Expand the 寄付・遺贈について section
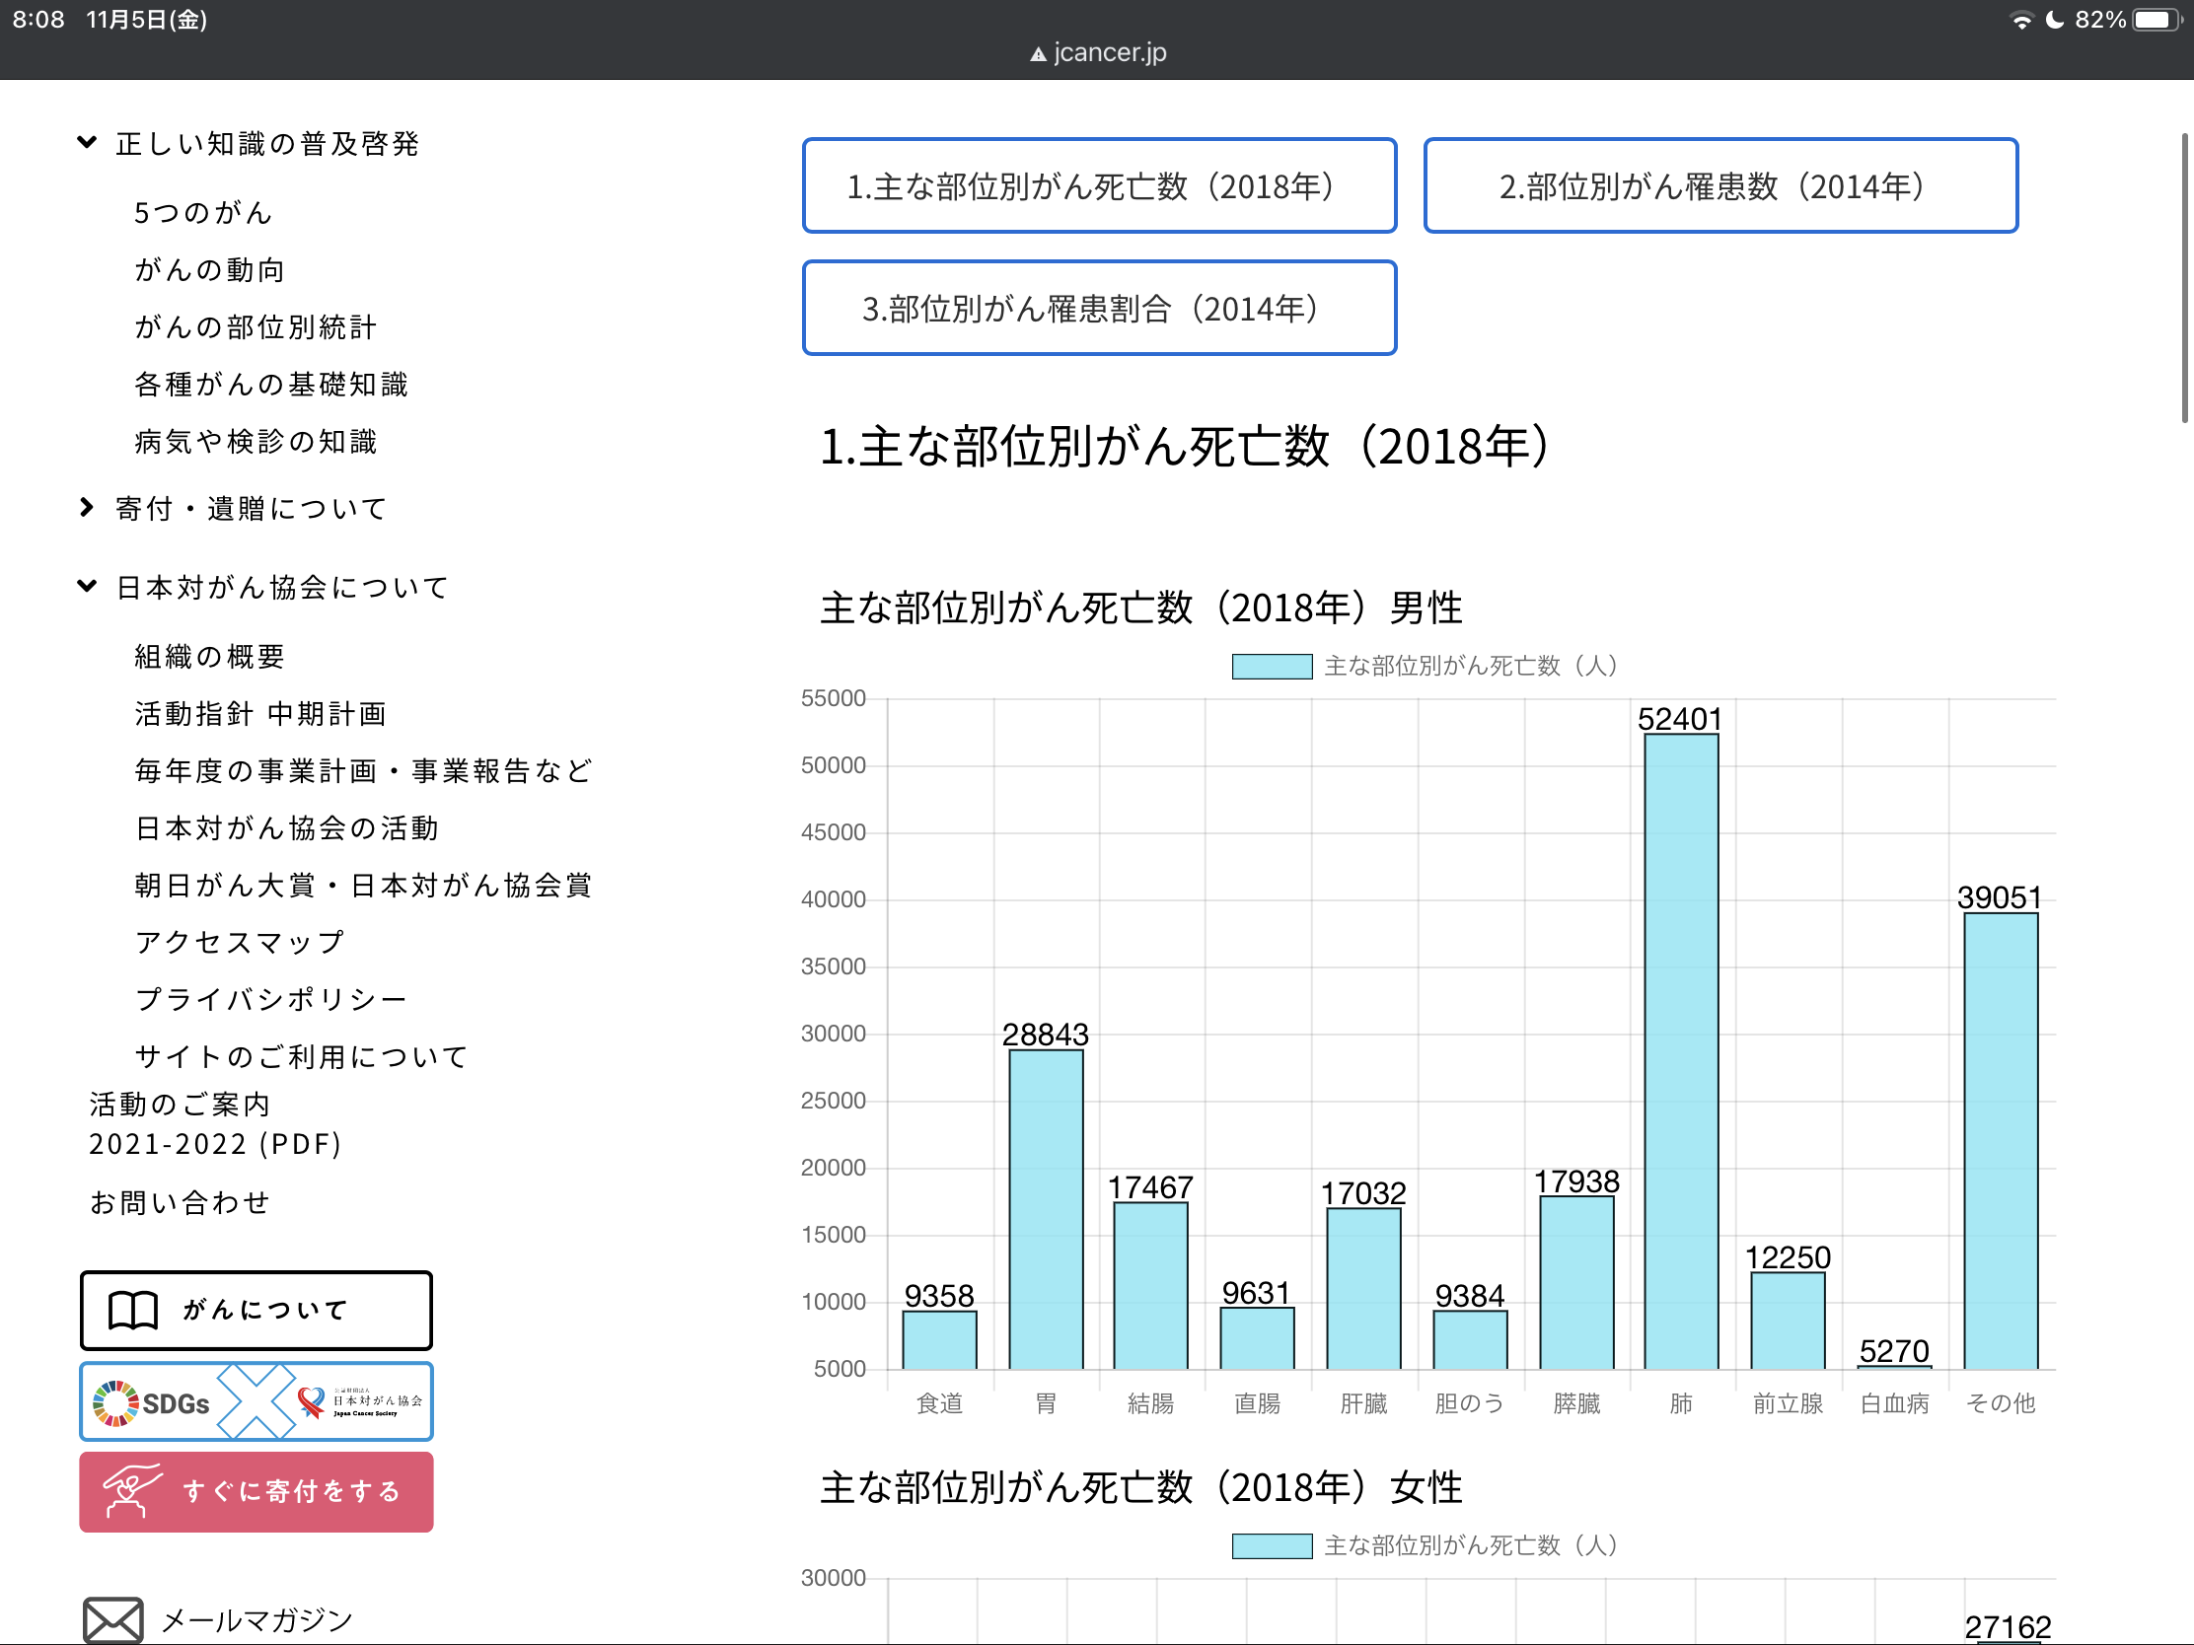The width and height of the screenshot is (2194, 1645). (87, 508)
